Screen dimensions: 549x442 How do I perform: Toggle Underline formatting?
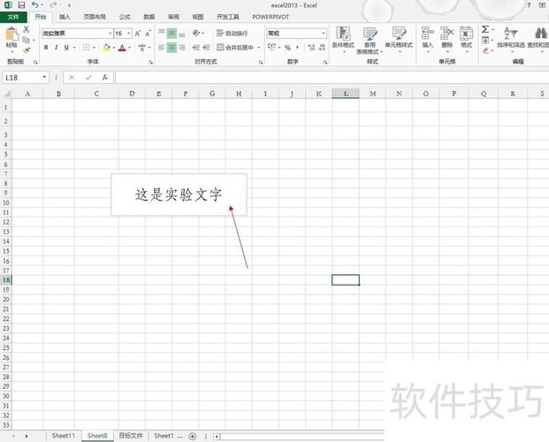[x=66, y=47]
